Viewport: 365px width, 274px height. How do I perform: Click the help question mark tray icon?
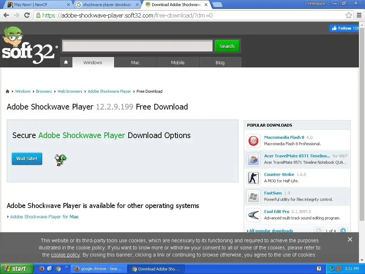pyautogui.click(x=319, y=269)
